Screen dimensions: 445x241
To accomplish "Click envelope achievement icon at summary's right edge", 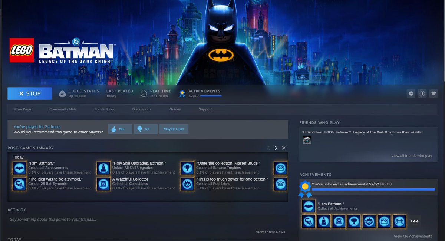I will pos(281,168).
